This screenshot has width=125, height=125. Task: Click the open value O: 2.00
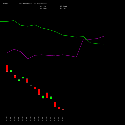pyautogui.click(x=43, y=8)
